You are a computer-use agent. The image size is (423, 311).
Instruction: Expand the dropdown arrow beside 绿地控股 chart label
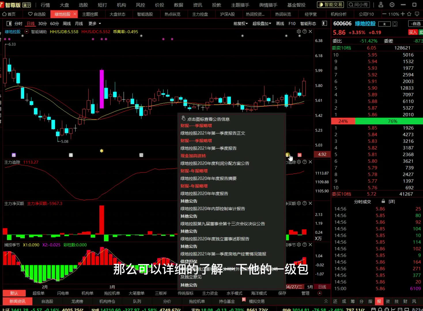(27, 32)
